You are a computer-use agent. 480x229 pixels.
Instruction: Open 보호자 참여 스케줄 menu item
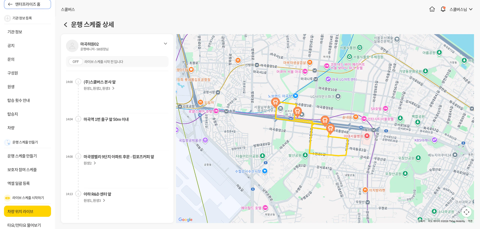click(22, 170)
